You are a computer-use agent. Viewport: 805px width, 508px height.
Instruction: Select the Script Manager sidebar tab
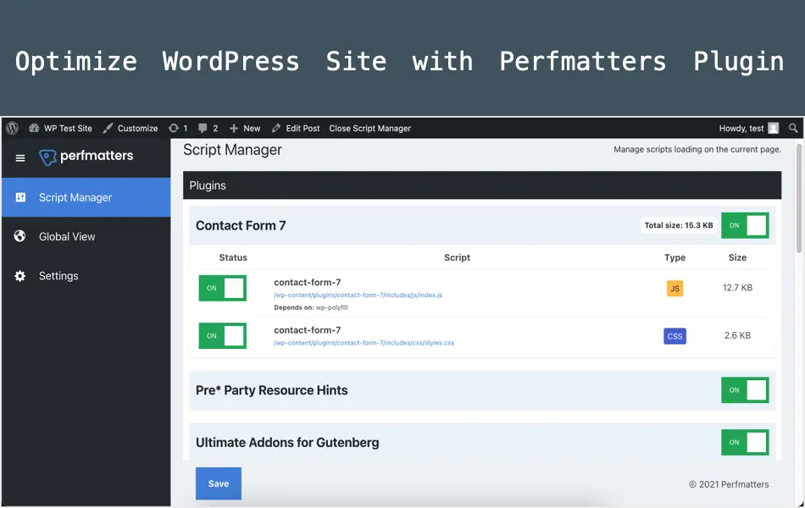86,197
